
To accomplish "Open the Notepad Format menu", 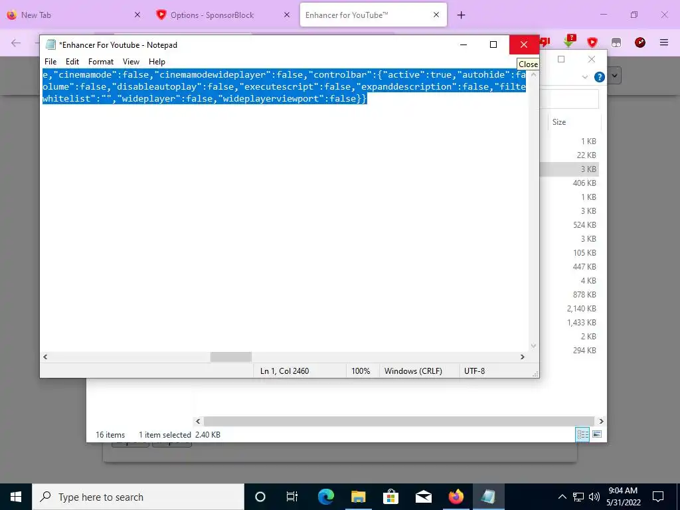I will [x=101, y=62].
